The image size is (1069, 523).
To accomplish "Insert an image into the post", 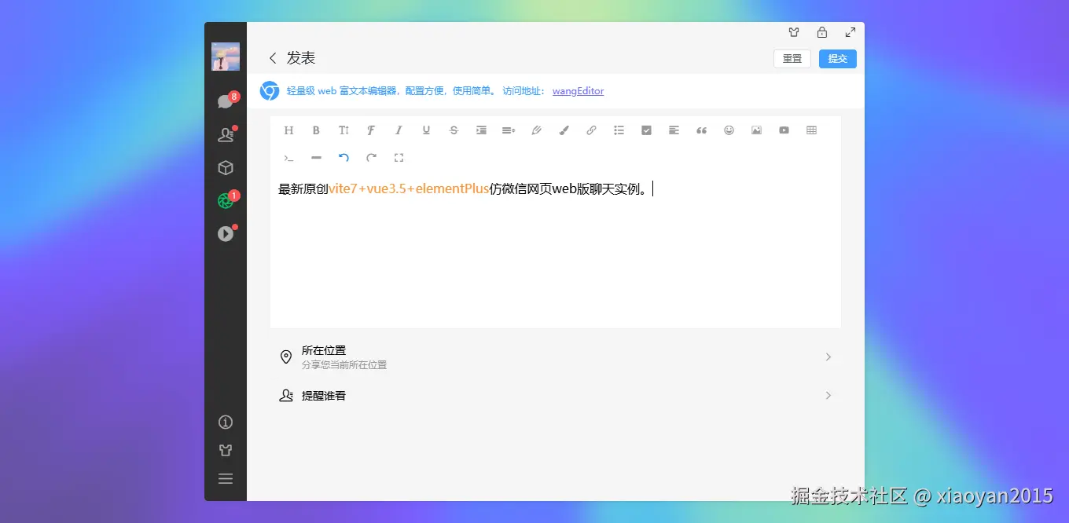I will click(756, 130).
